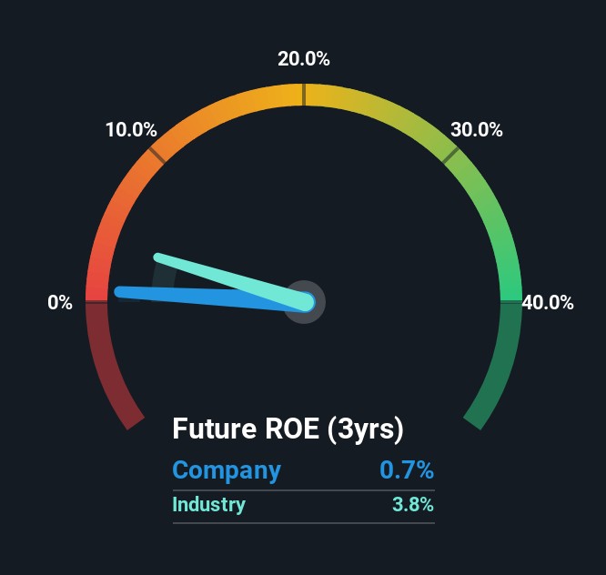
Task: Click the Future ROE (3yrs) title
Action: (288, 428)
